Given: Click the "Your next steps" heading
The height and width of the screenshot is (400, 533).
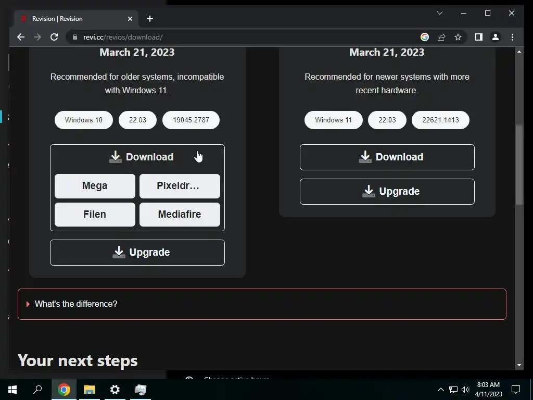Looking at the screenshot, I should [78, 360].
